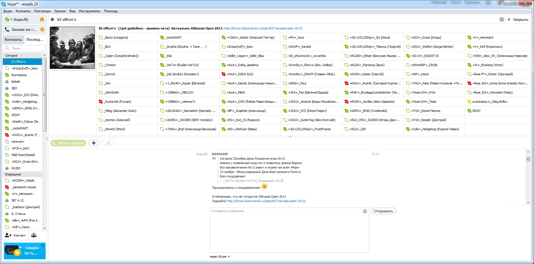Click the add participants plus button
Viewport: 534px width, 264px height.
(x=94, y=143)
